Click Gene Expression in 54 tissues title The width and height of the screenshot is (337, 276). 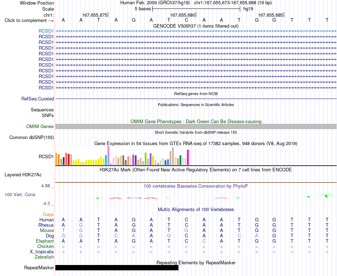point(196,144)
